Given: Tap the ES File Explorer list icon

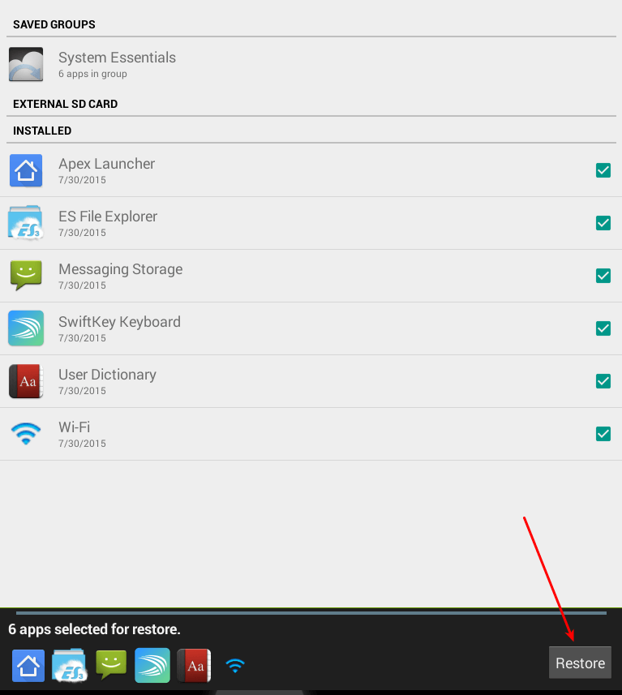Looking at the screenshot, I should click(26, 223).
